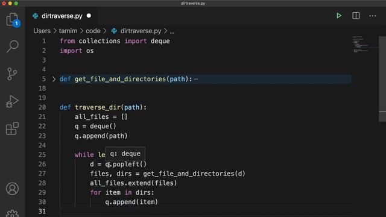Open the Search view icon
Viewport: 386px width, 217px height.
click(12, 46)
